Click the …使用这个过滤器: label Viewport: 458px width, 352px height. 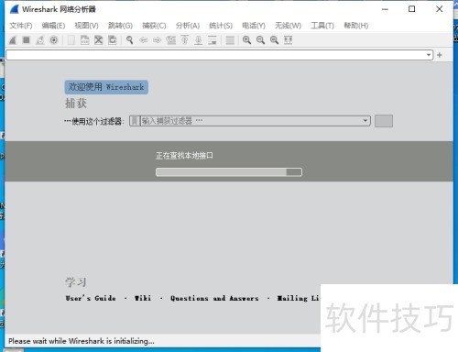pyautogui.click(x=94, y=121)
